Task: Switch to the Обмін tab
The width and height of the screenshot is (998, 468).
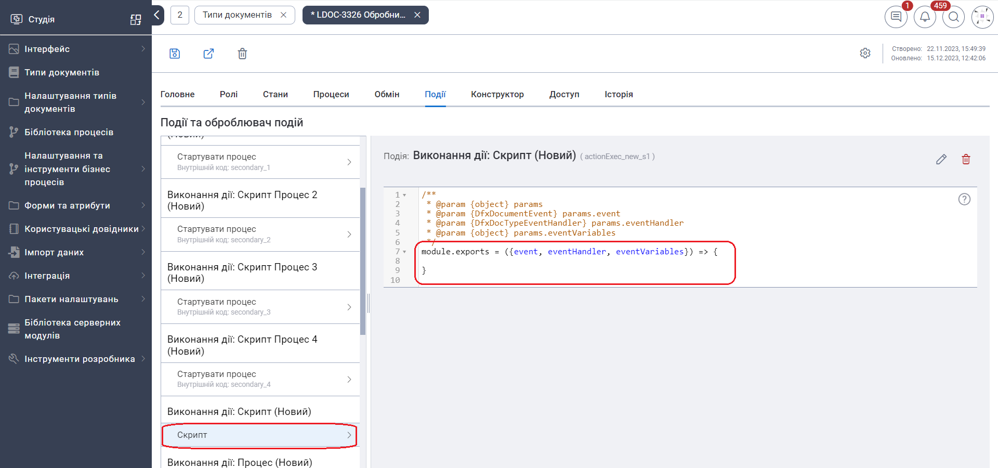Action: point(387,95)
